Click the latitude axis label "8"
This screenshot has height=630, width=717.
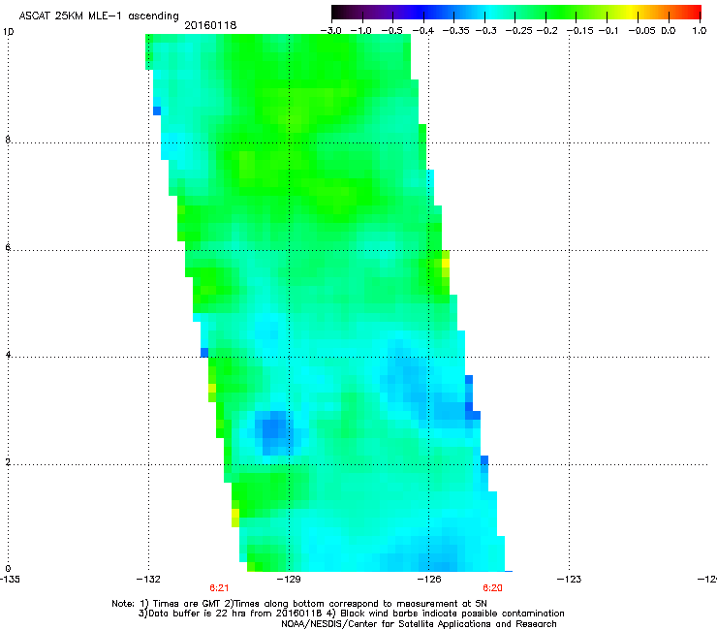[x=8, y=140]
